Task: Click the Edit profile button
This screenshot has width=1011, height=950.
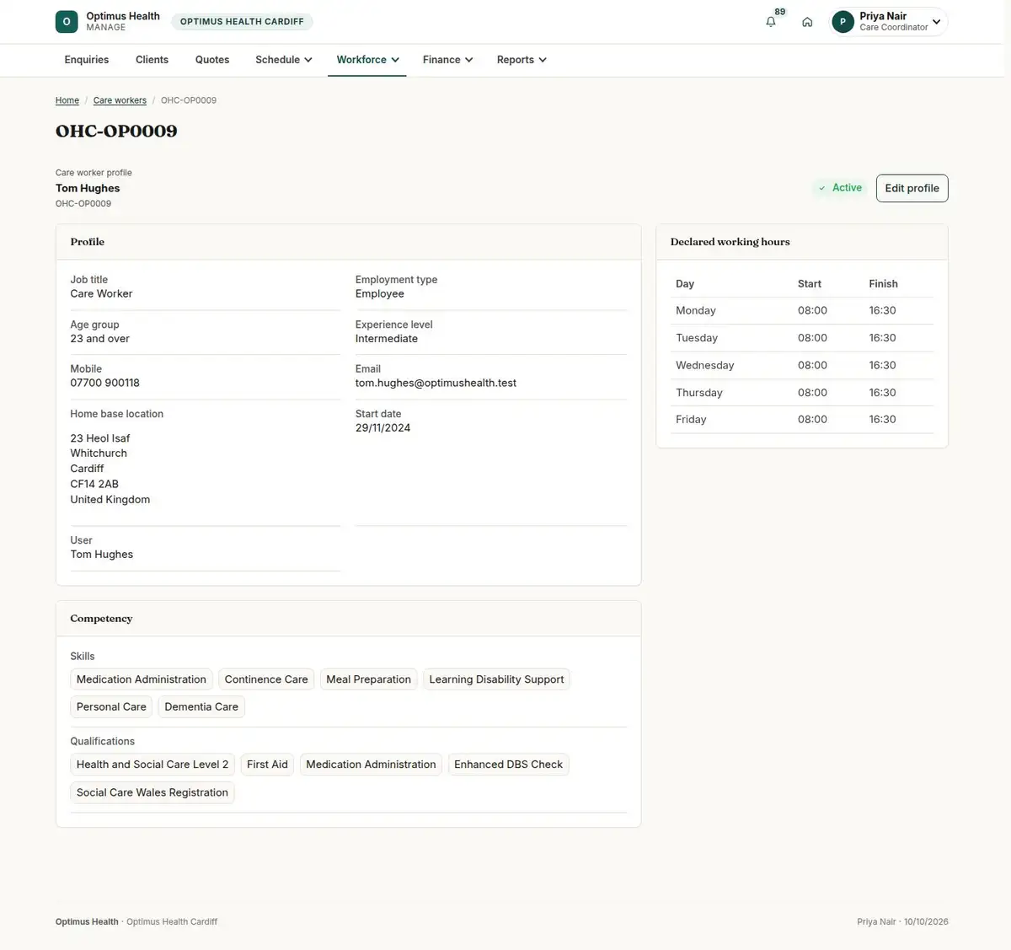Action: click(x=912, y=188)
